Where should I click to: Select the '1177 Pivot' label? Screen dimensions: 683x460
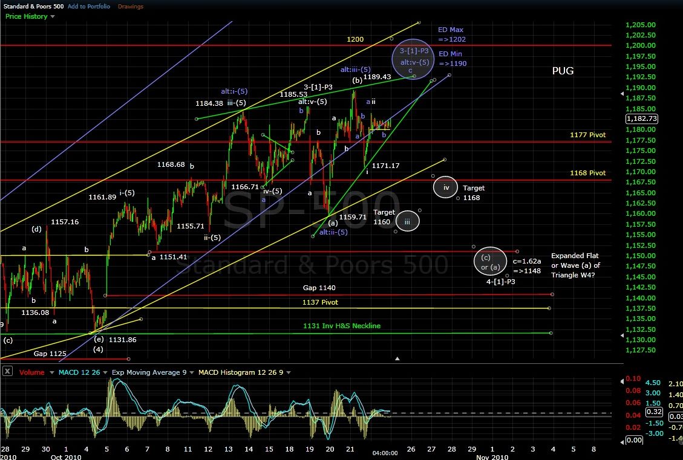587,135
